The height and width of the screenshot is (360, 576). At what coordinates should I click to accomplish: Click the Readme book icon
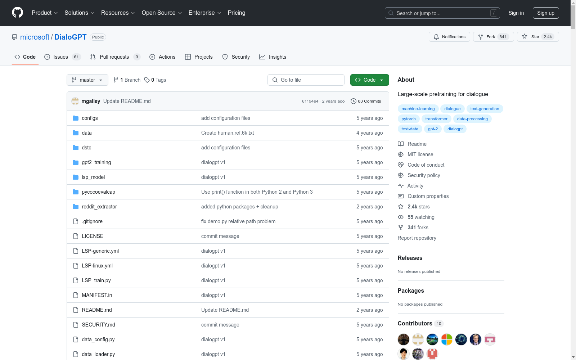(401, 144)
